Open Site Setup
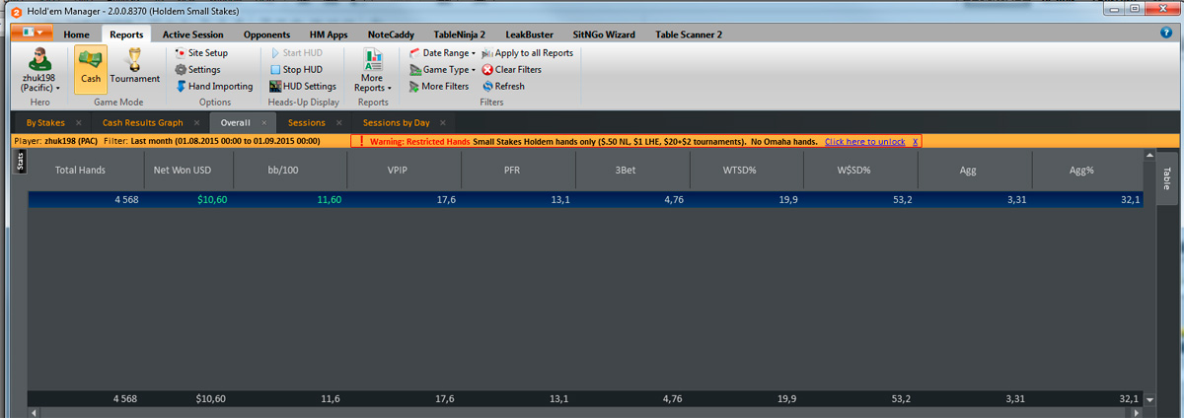 pos(201,53)
